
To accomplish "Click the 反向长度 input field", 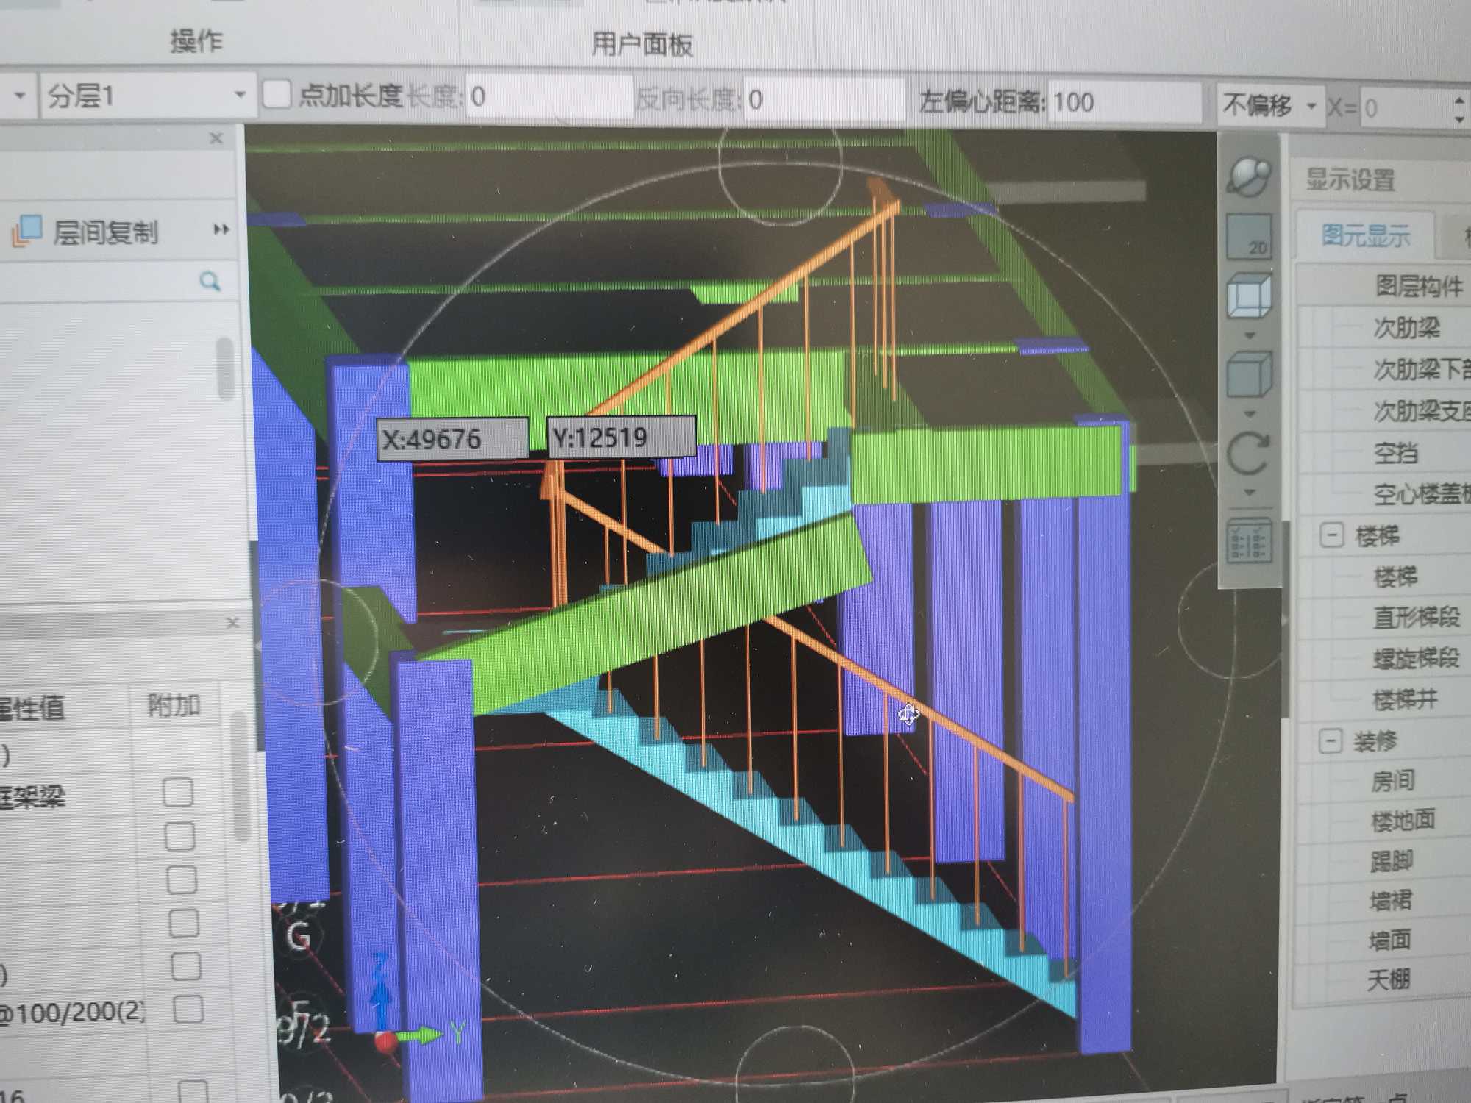I will point(825,99).
